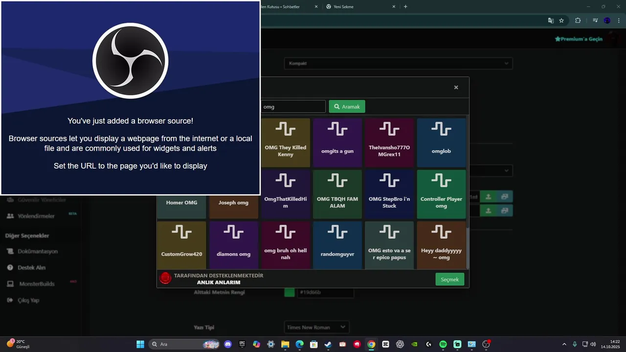Pick the 'Heyy daddyyyyy~ omg' tile
The image size is (626, 352).
pyautogui.click(x=441, y=245)
